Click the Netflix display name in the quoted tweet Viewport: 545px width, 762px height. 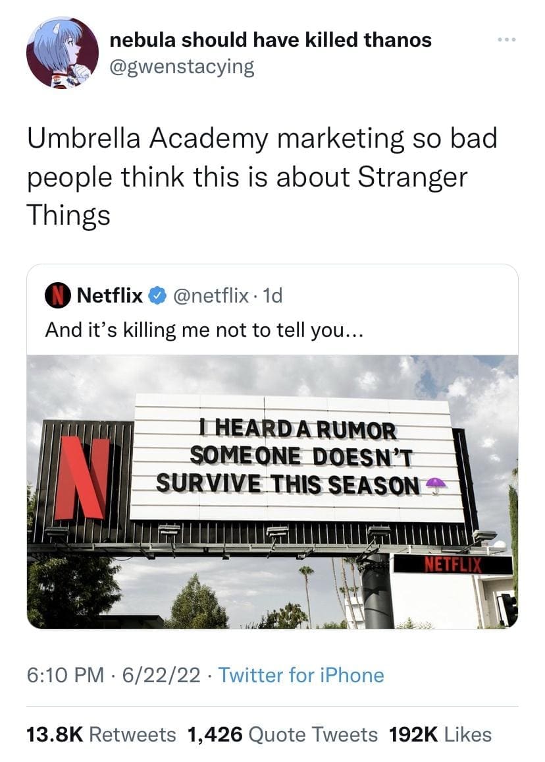point(110,295)
